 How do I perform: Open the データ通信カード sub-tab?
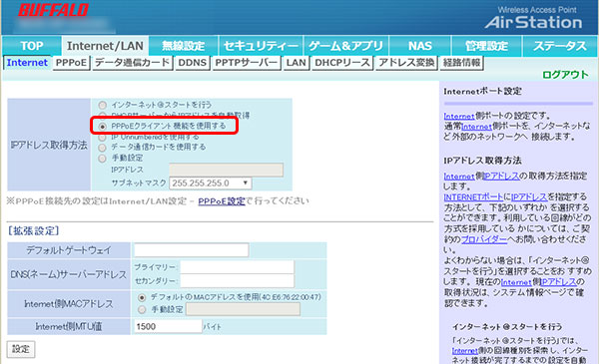[x=132, y=63]
